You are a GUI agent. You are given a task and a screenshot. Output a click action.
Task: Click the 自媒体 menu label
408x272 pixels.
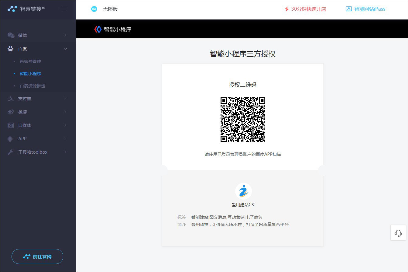(25, 125)
